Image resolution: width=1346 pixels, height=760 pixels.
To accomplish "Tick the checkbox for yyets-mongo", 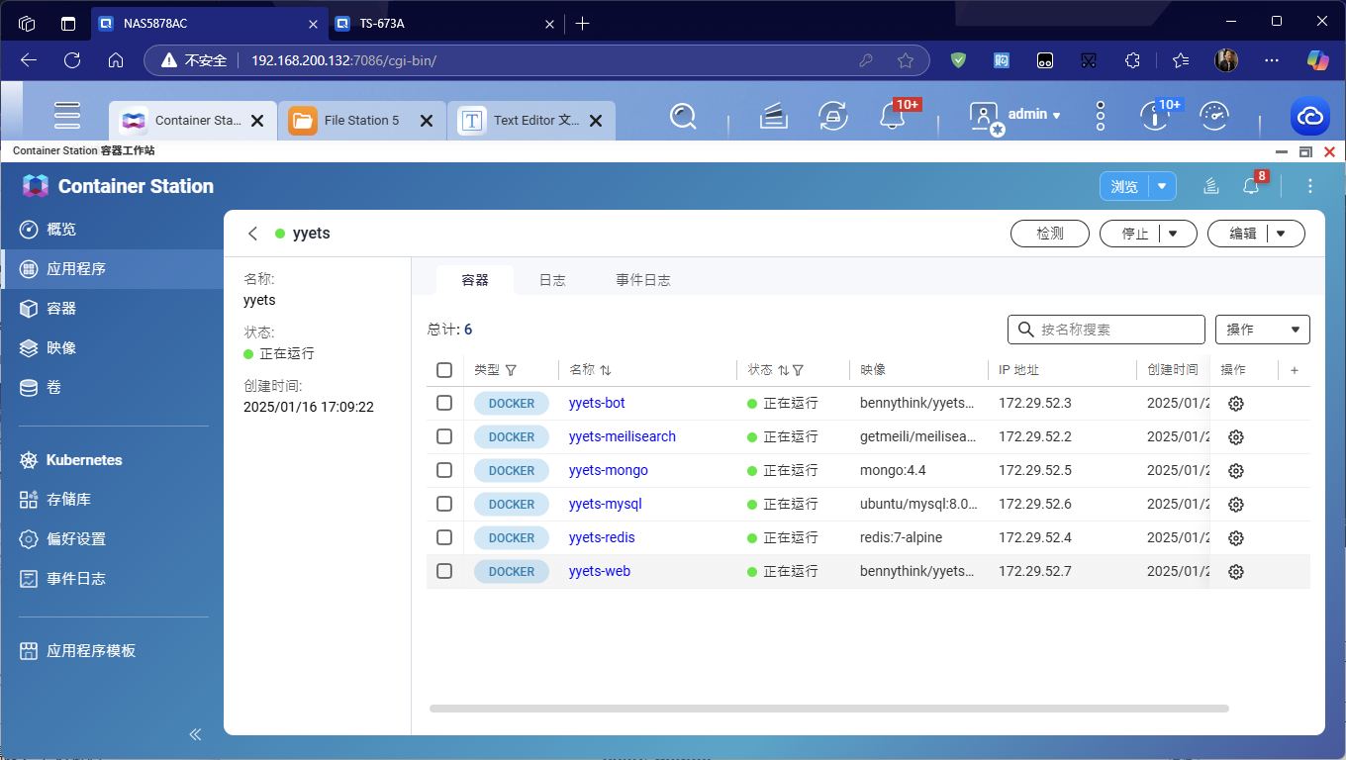I will click(x=444, y=470).
